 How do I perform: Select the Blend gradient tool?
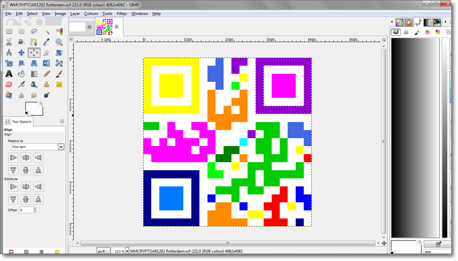(34, 74)
